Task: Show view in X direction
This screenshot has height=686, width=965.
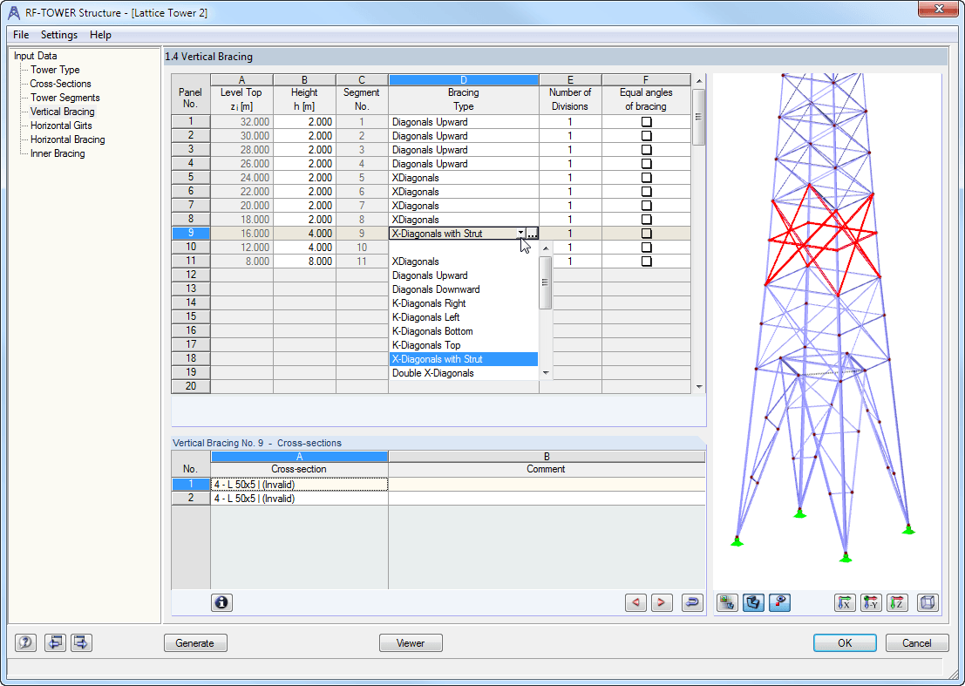Action: pyautogui.click(x=845, y=602)
